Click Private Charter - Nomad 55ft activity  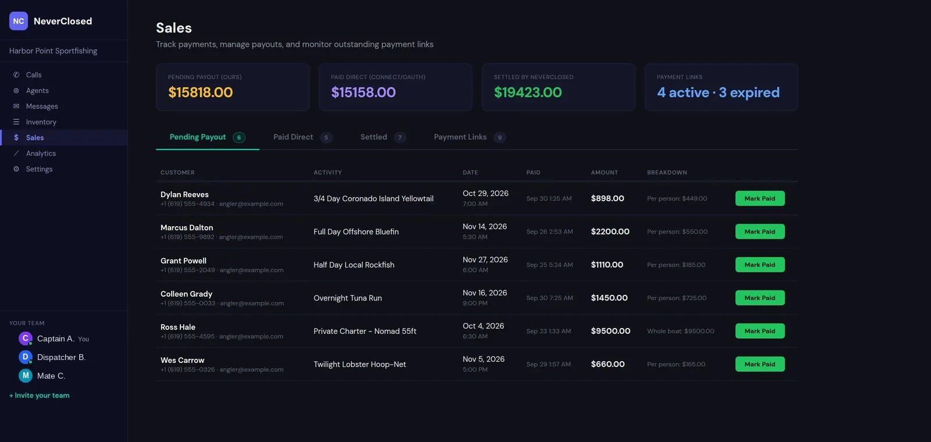(x=365, y=331)
